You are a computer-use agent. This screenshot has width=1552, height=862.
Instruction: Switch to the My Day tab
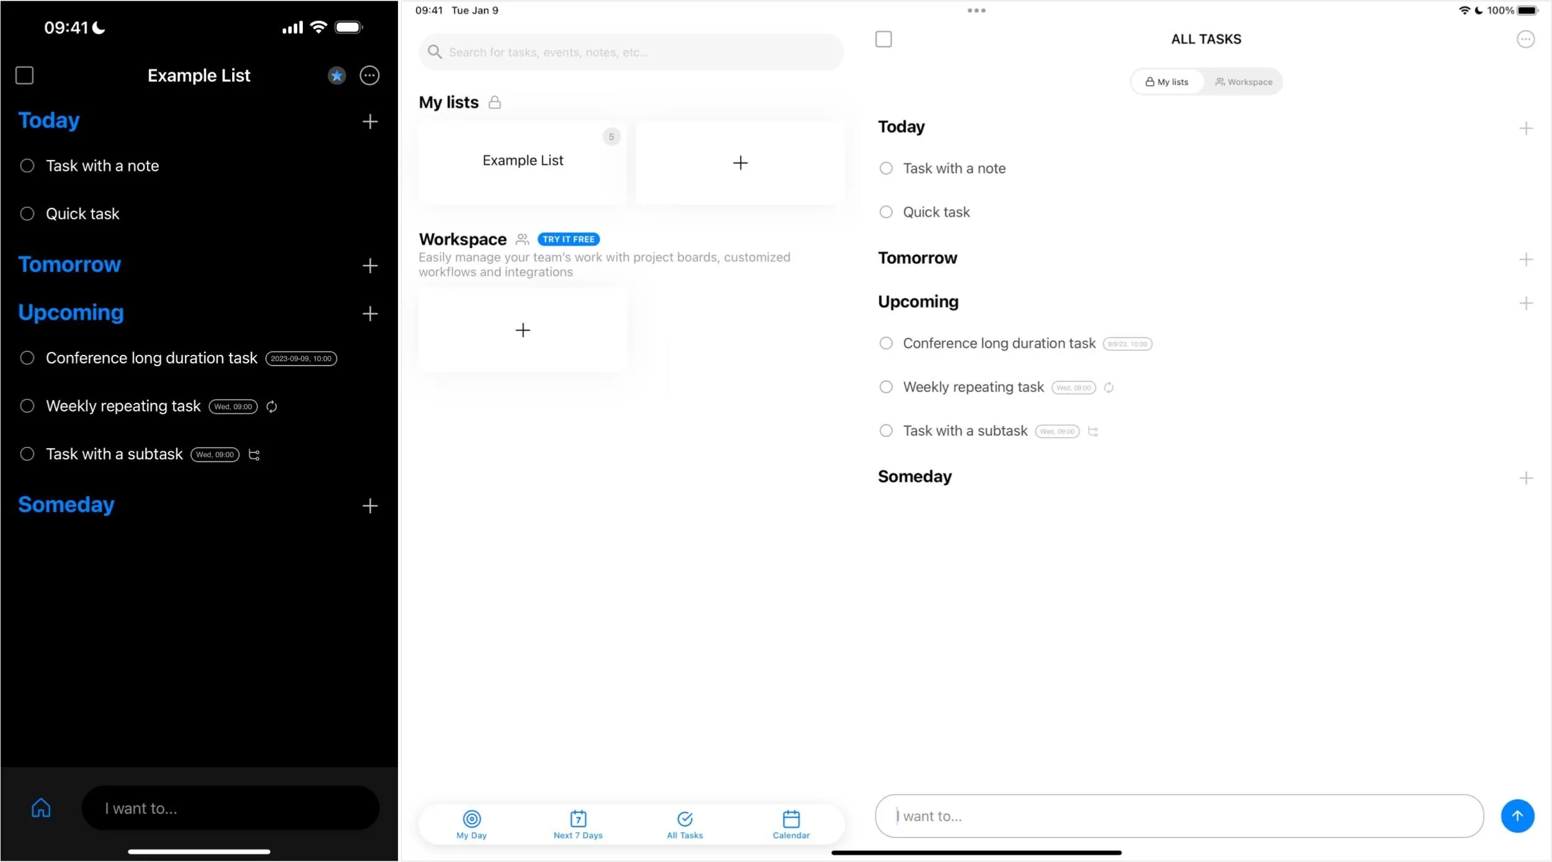pos(471,825)
